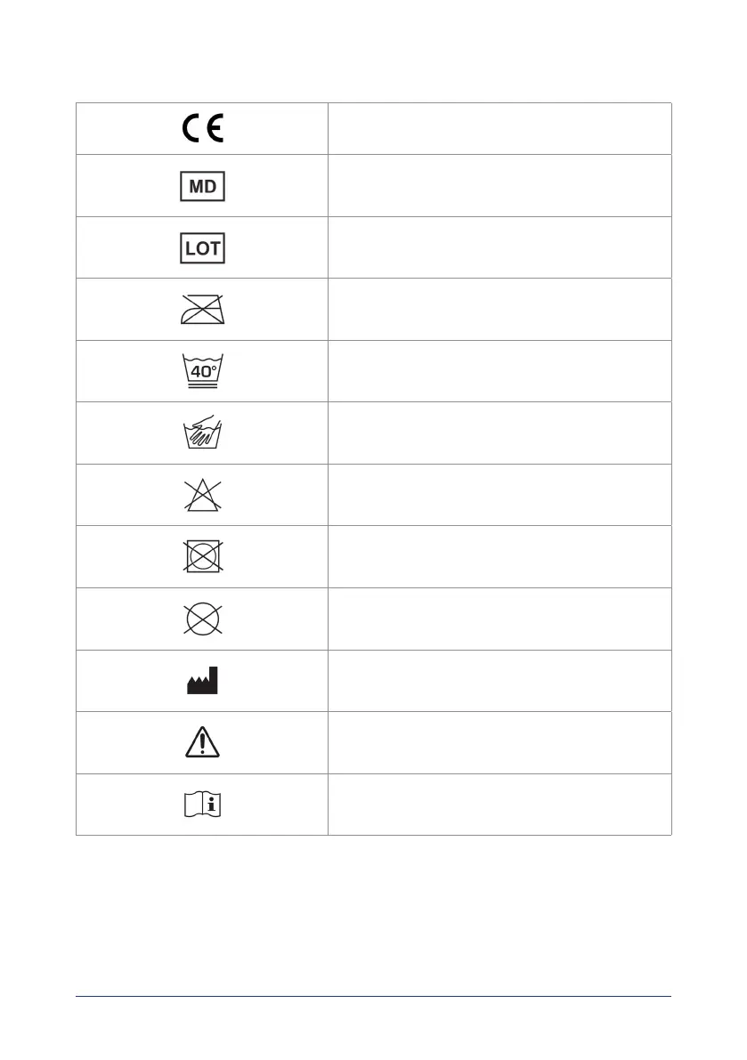Select the consult instructions booklet symbol
This screenshot has height=1060, width=747.
pos(202,805)
